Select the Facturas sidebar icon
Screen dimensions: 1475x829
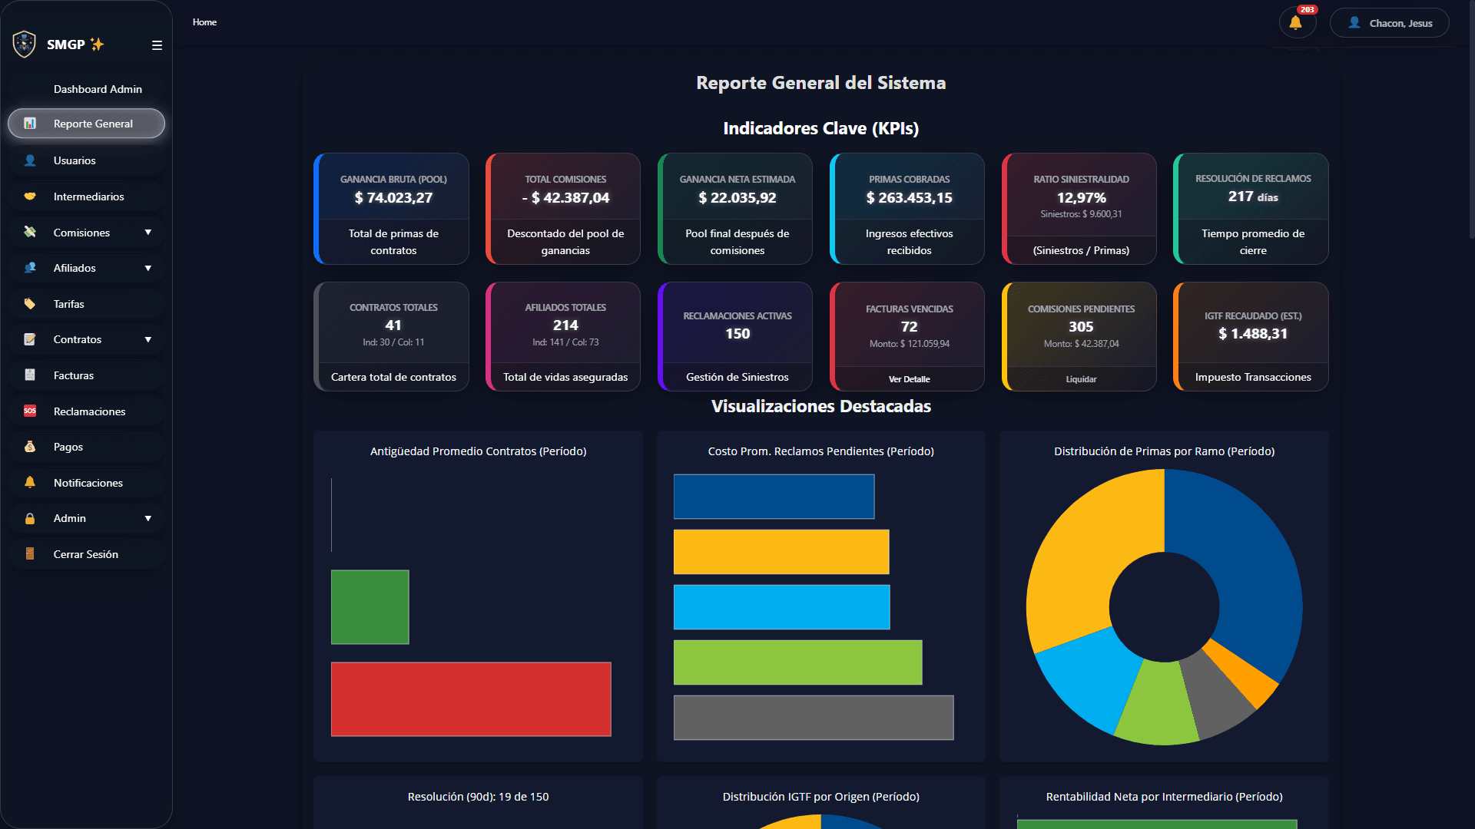(29, 375)
